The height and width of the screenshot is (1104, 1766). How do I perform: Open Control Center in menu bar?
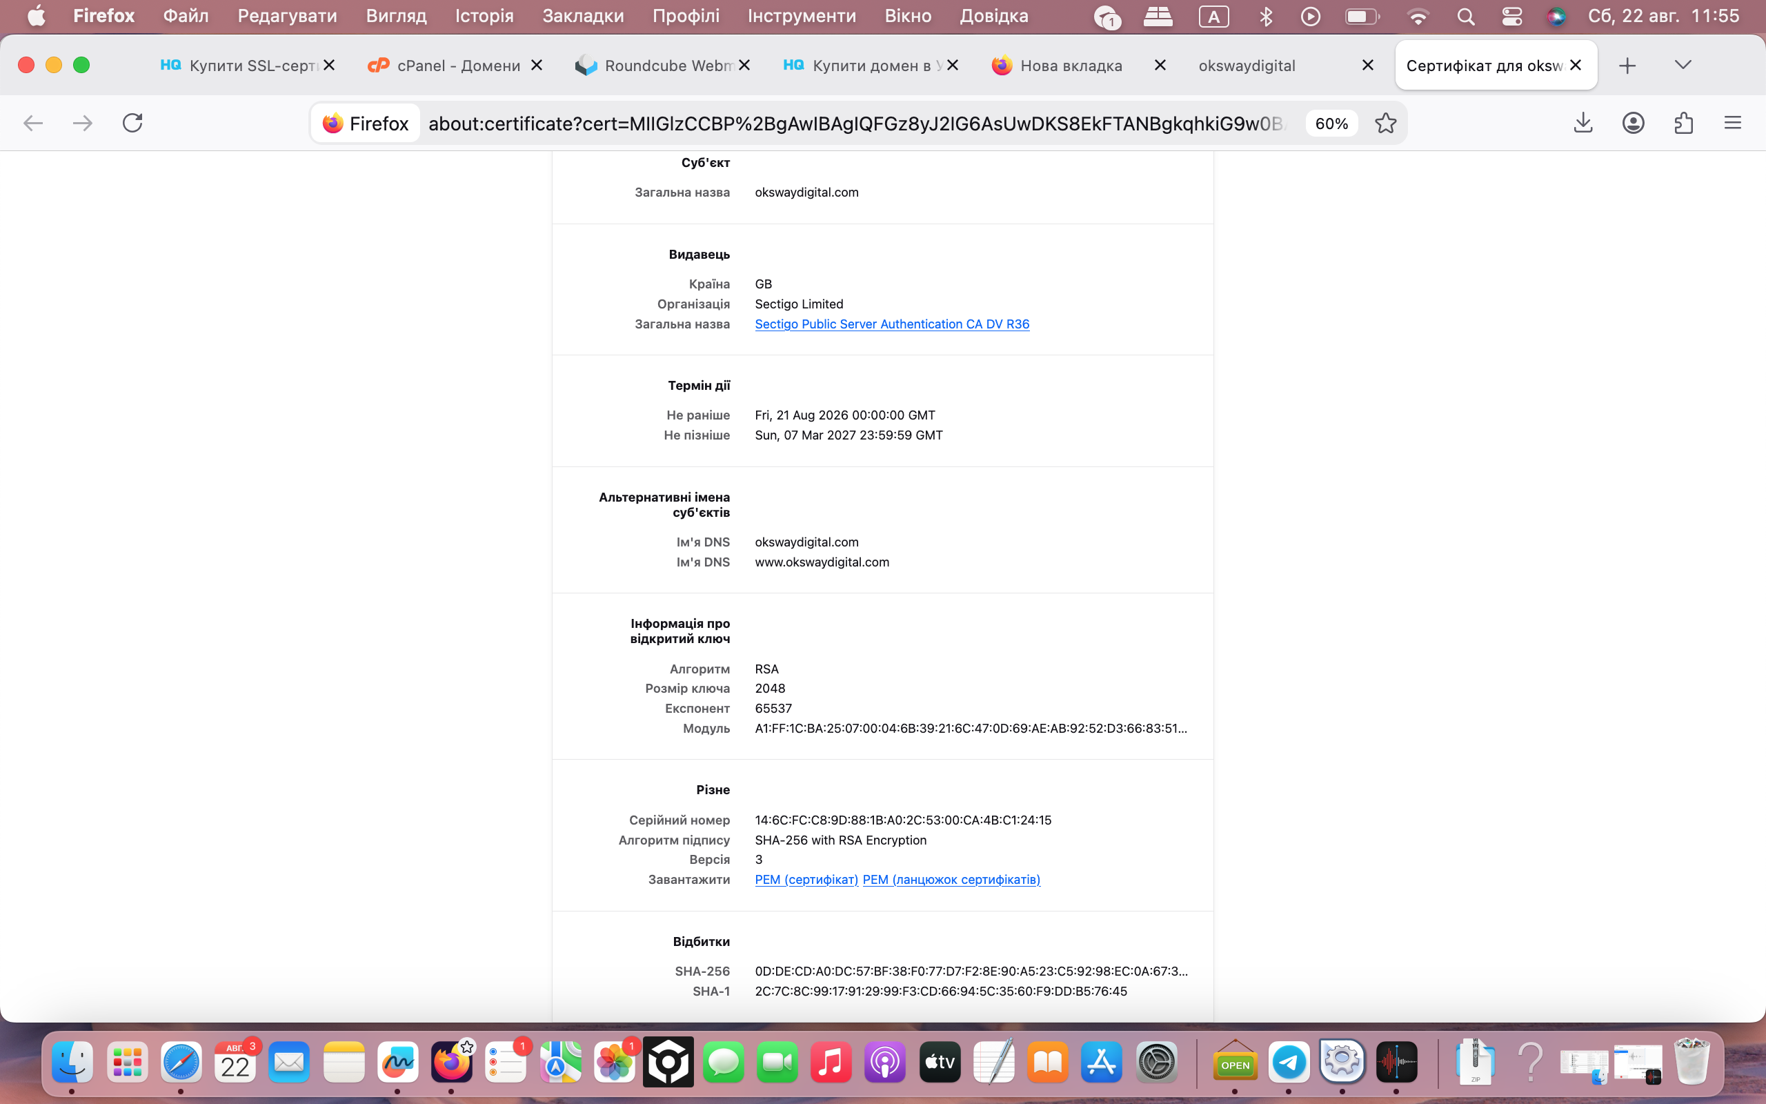point(1512,16)
